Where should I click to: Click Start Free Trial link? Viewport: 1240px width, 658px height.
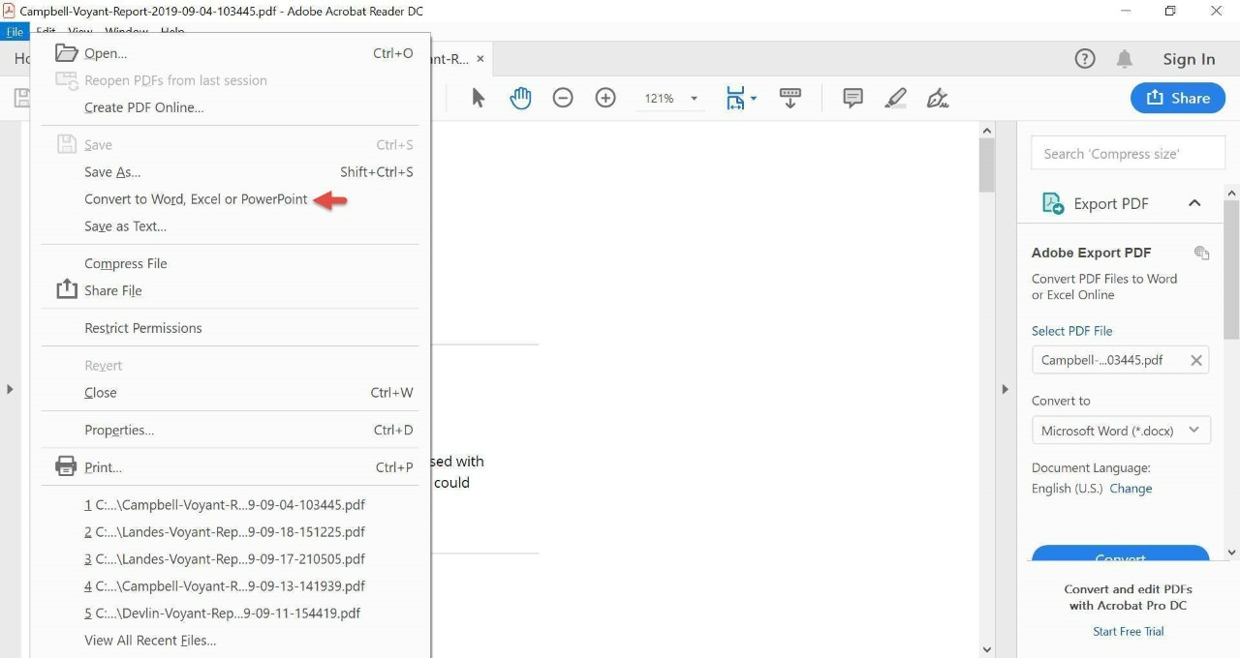point(1129,632)
